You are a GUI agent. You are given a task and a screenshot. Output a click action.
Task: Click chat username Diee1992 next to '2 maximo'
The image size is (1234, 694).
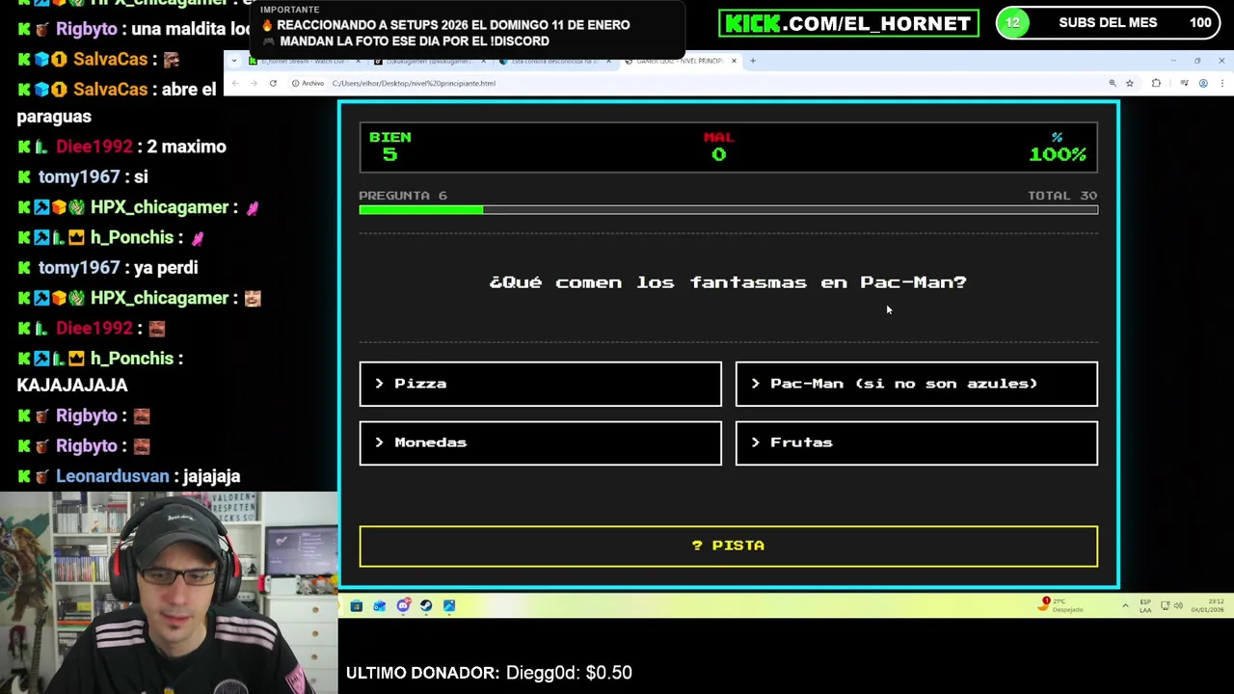[x=94, y=147]
